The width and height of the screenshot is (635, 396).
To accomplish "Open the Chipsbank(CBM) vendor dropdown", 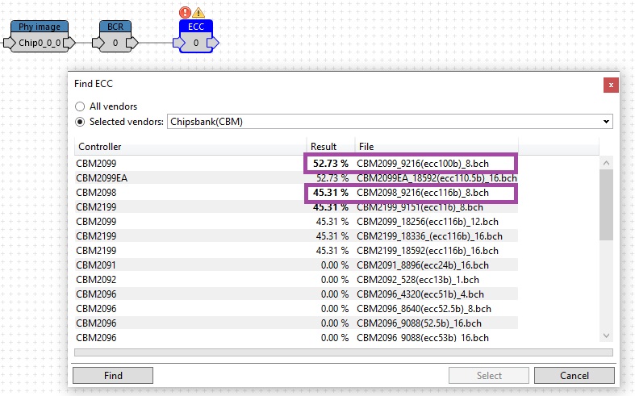I will [390, 122].
